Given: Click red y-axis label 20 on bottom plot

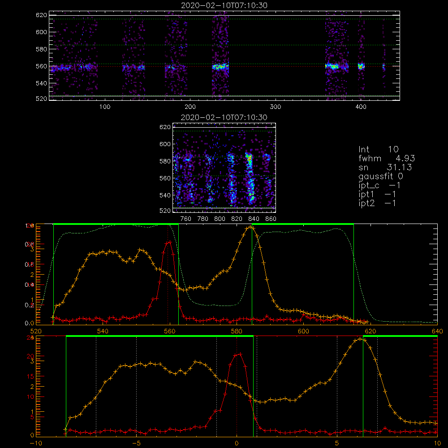Looking at the screenshot, I should [x=30, y=357].
